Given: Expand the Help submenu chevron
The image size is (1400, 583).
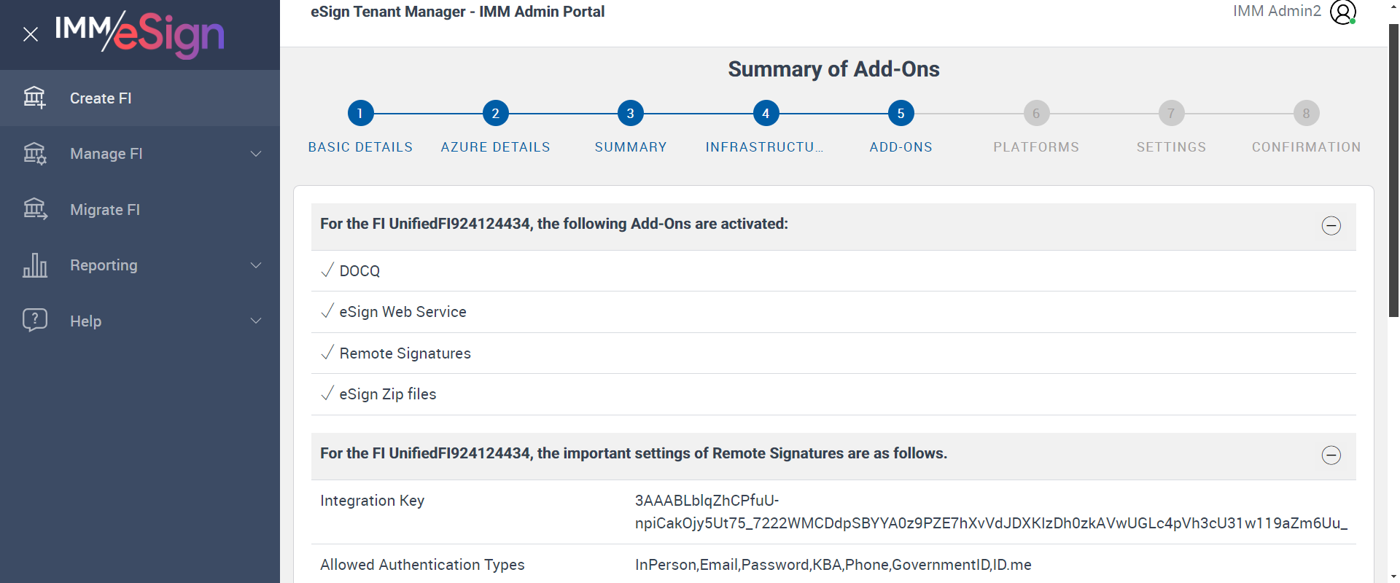Looking at the screenshot, I should coord(256,321).
